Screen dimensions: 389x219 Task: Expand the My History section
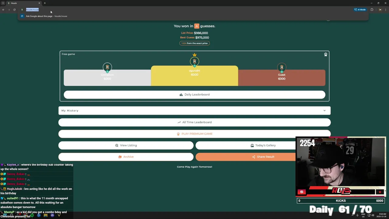coord(194,111)
